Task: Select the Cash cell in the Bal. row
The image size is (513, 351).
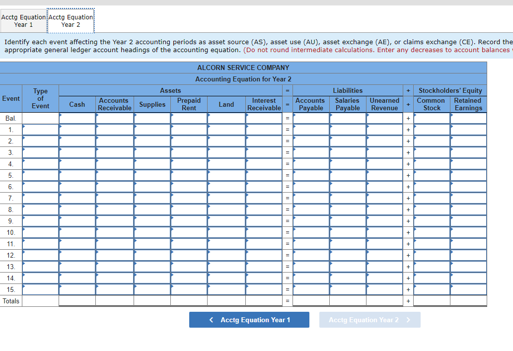Action: pos(77,118)
